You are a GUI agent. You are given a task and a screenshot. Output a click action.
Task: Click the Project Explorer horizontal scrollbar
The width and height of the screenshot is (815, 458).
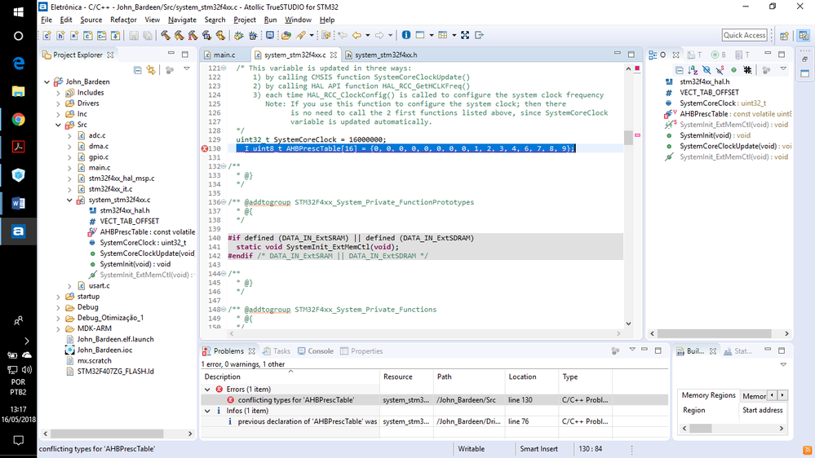coord(107,434)
